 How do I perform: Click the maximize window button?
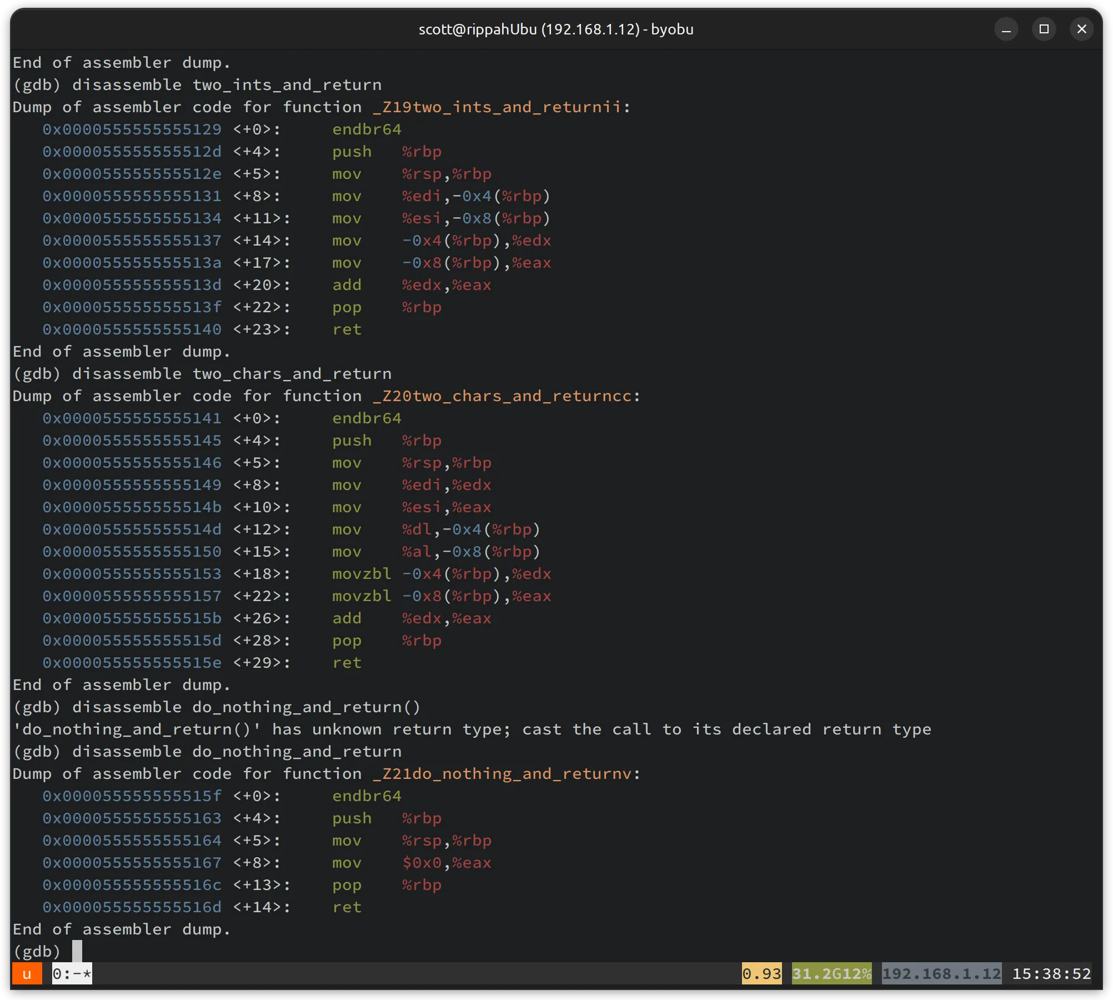pos(1045,29)
